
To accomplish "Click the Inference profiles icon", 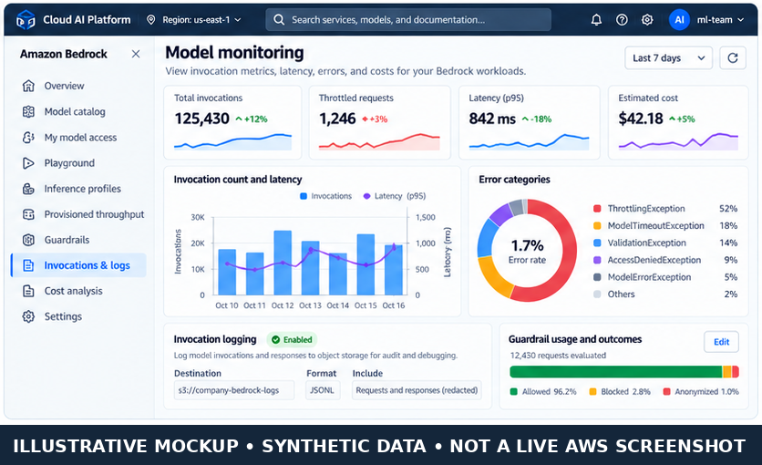I will [28, 189].
